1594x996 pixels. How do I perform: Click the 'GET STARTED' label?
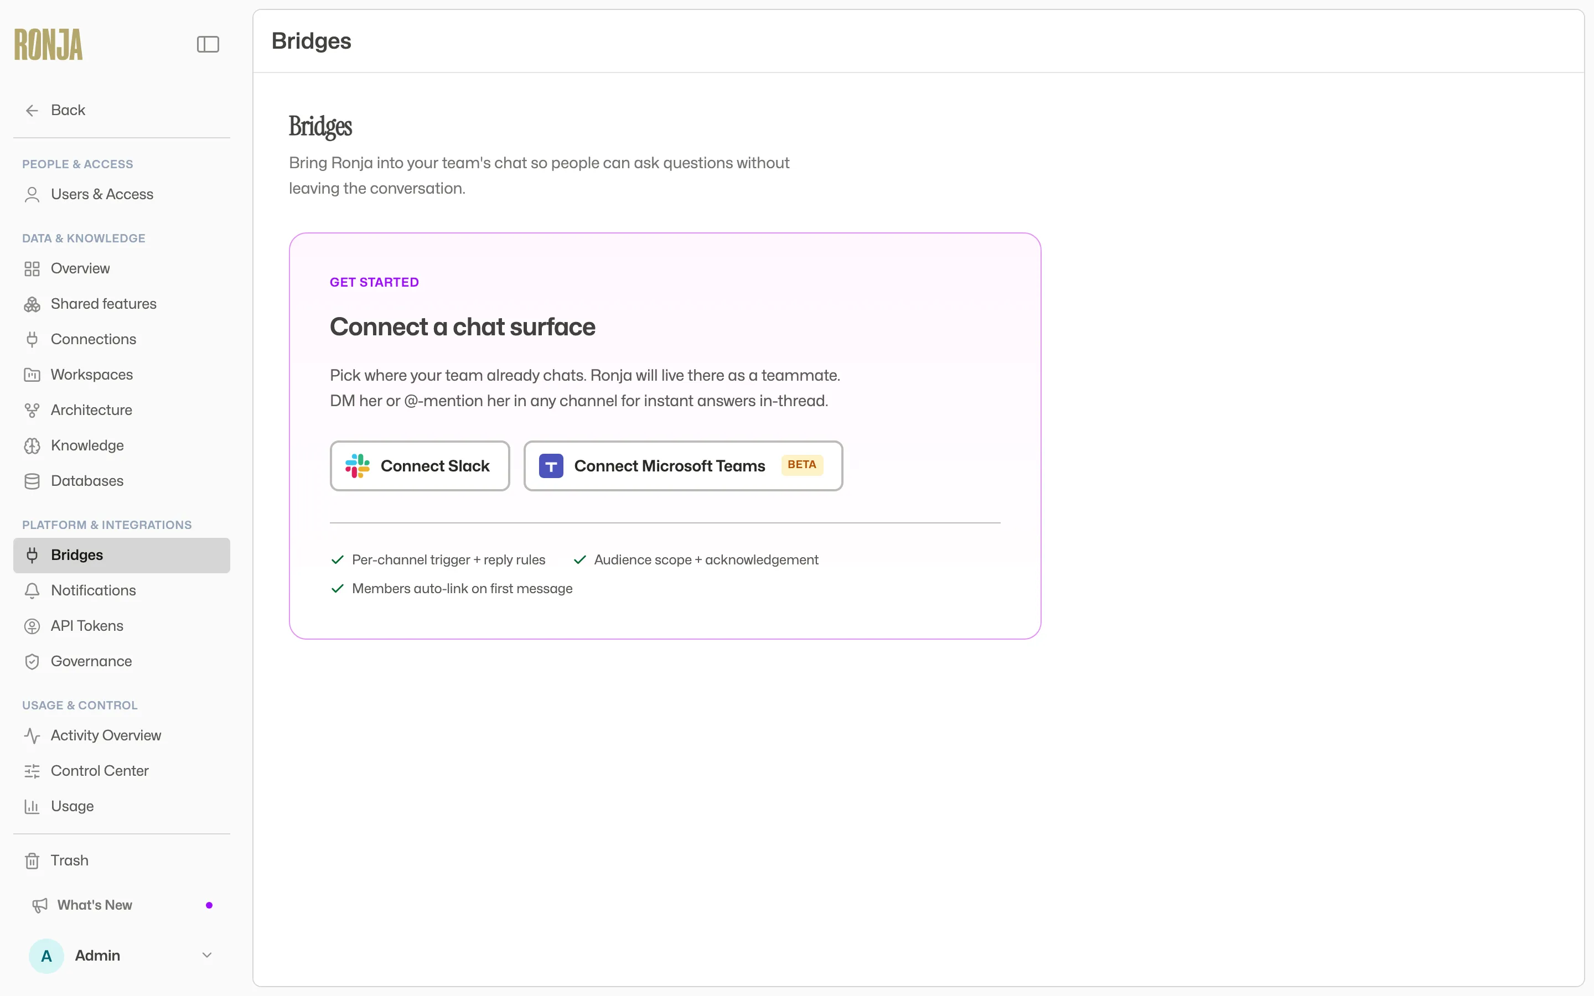(374, 283)
